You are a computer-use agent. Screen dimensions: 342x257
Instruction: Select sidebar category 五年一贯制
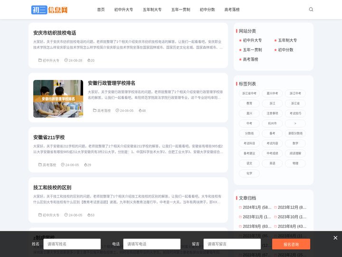[252, 50]
